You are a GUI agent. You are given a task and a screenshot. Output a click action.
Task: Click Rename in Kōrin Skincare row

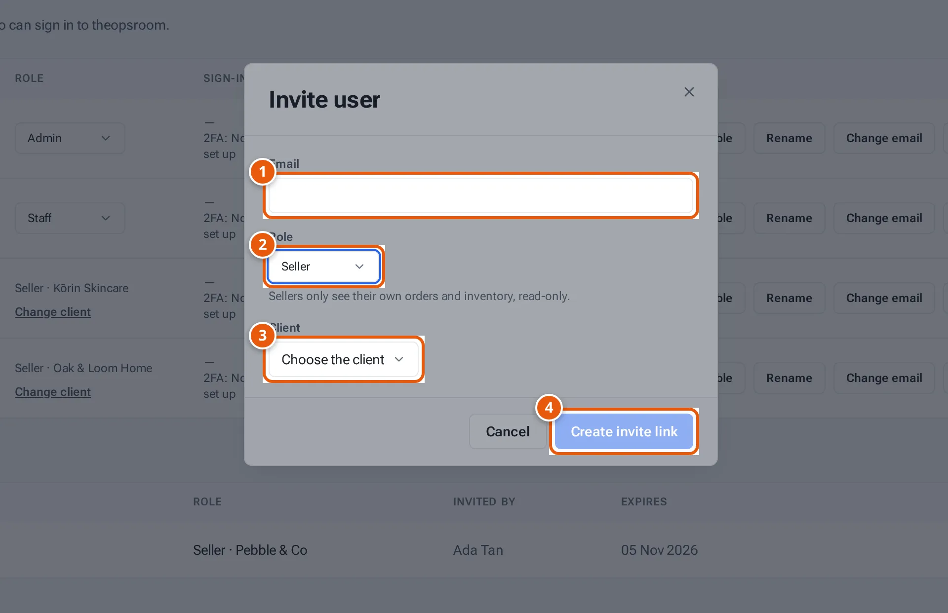789,298
